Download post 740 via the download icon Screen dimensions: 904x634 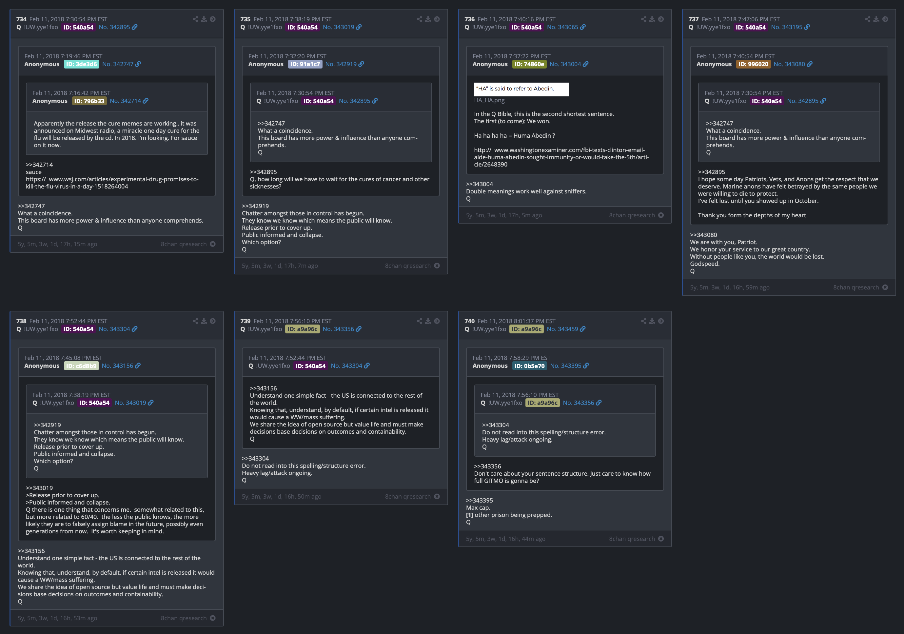pos(652,321)
